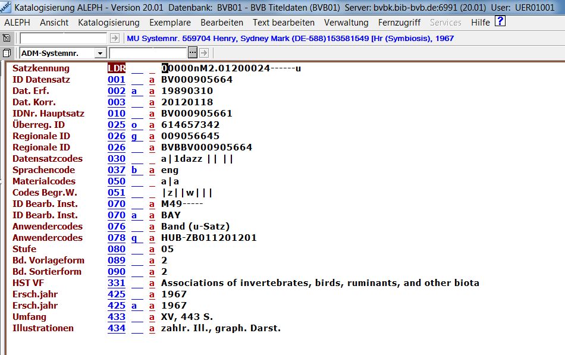
Task: Click the arrow button after the top input field
Action: pos(114,38)
